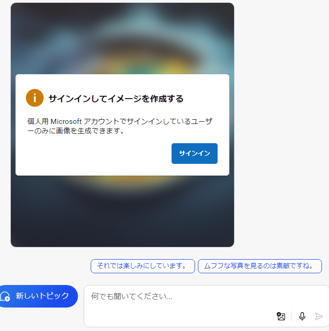Click the heading サインインしてイメージを作成する
Screen dimensions: 329x331
tap(116, 99)
